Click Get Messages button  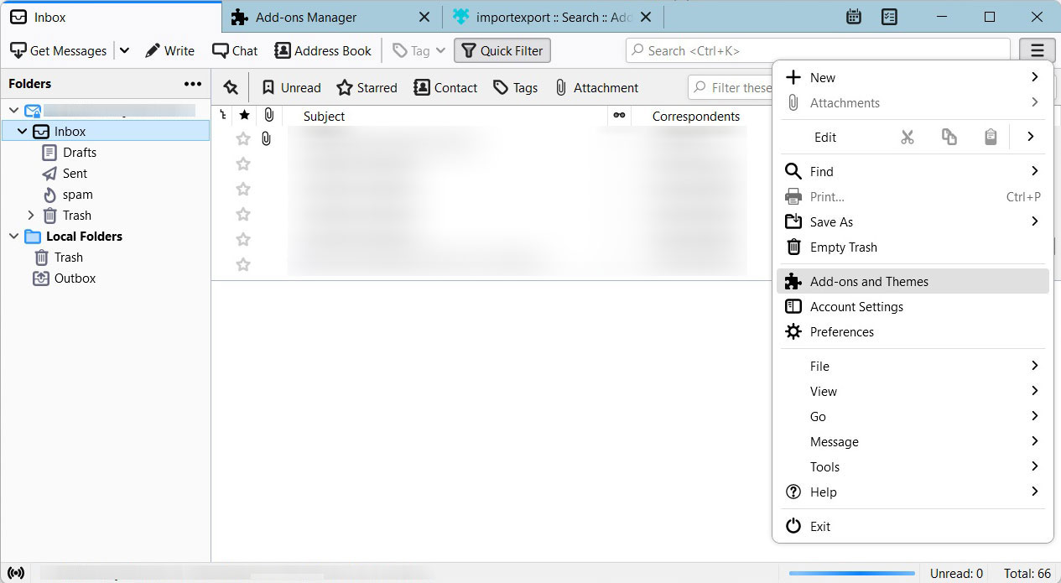click(59, 50)
